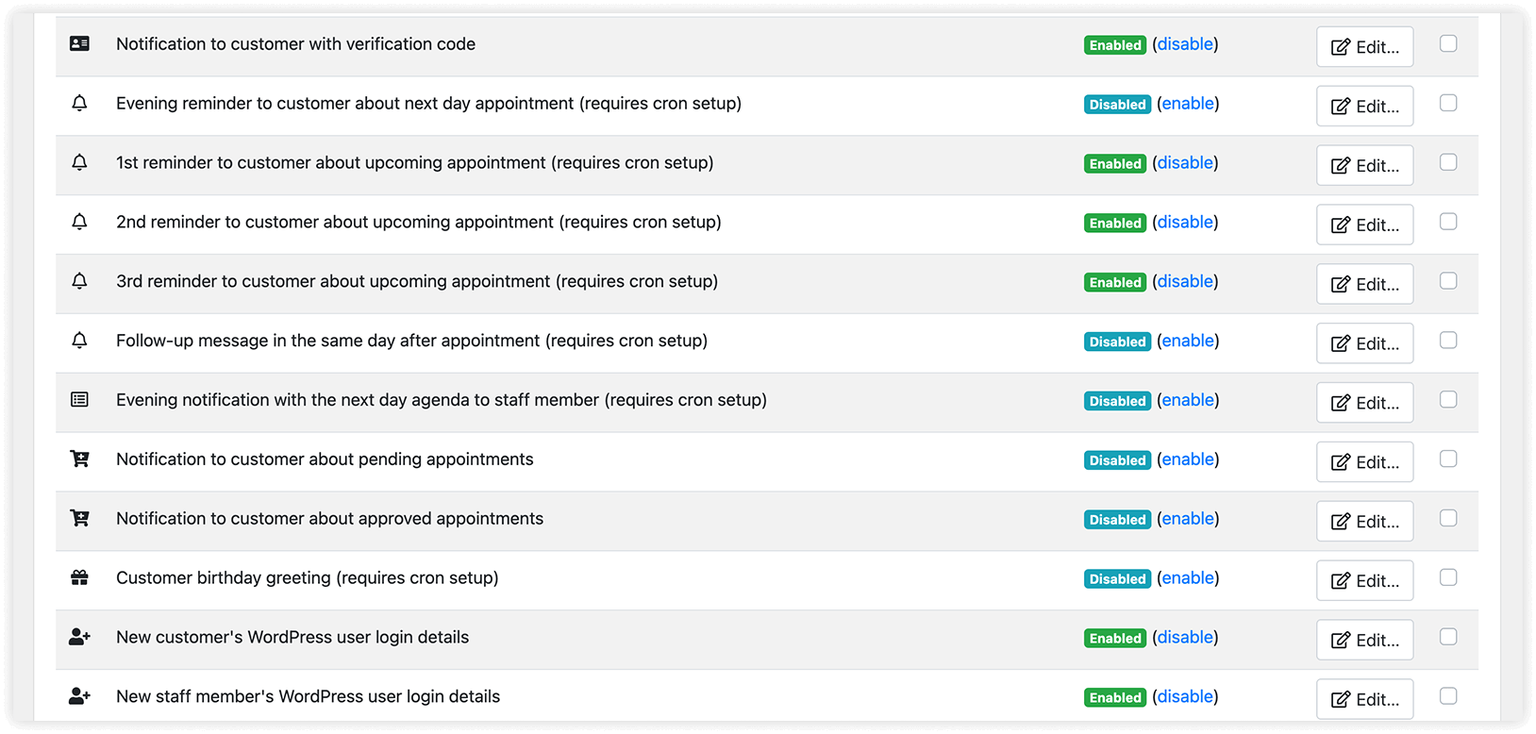The image size is (1536, 734).
Task: Click user-plus icon beside new customer's login details
Action: (79, 637)
